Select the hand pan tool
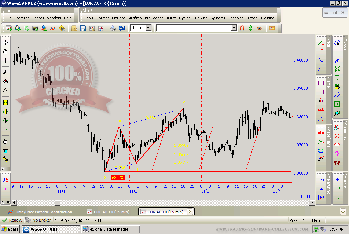The height and width of the screenshot is (234, 349). [5, 52]
